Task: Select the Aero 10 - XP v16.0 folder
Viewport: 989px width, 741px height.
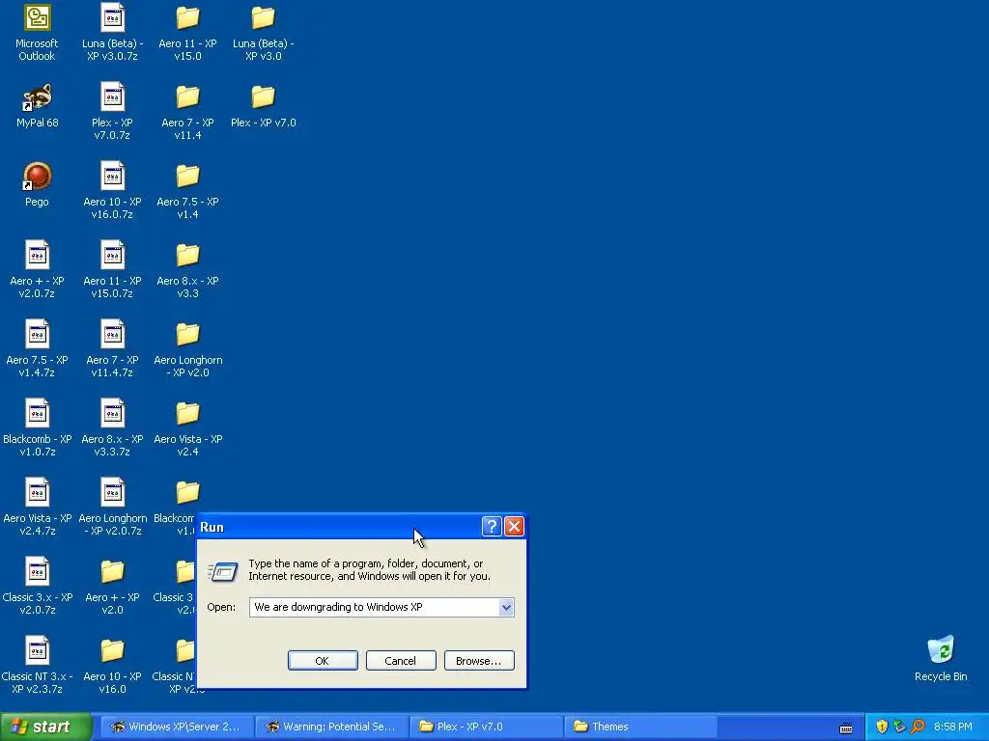Action: [x=112, y=666]
